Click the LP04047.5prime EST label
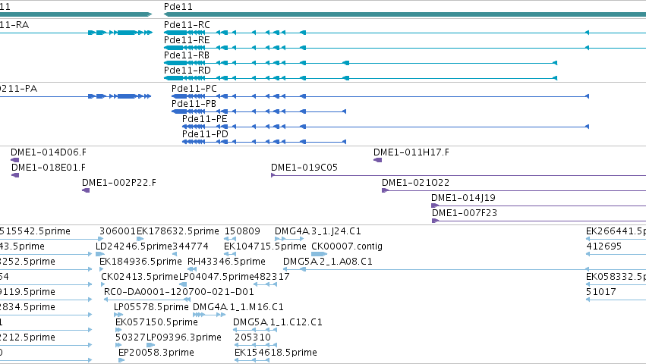Viewport: 646px width, 364px height. point(216,277)
